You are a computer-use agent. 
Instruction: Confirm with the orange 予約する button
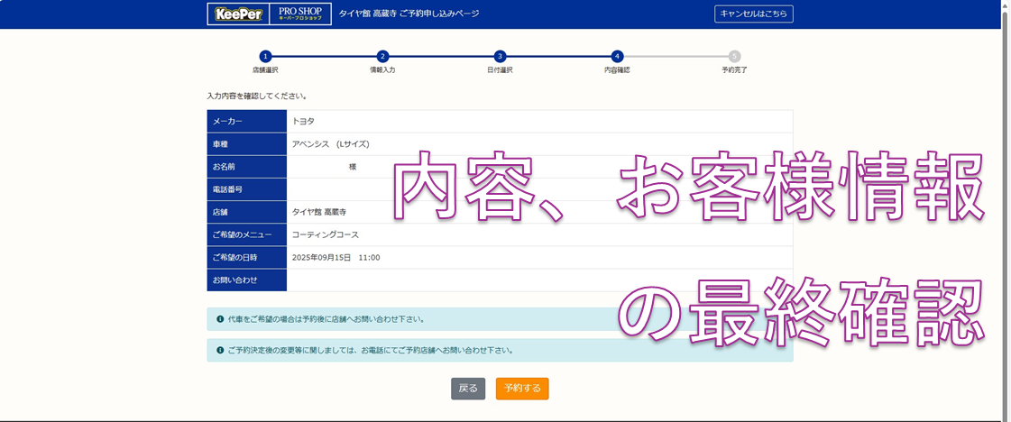[x=522, y=389]
